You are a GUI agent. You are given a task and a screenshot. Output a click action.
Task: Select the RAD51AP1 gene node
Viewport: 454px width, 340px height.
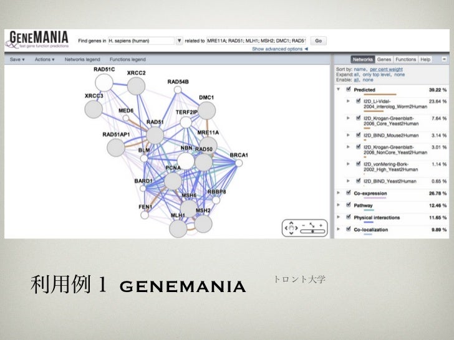[x=116, y=148]
